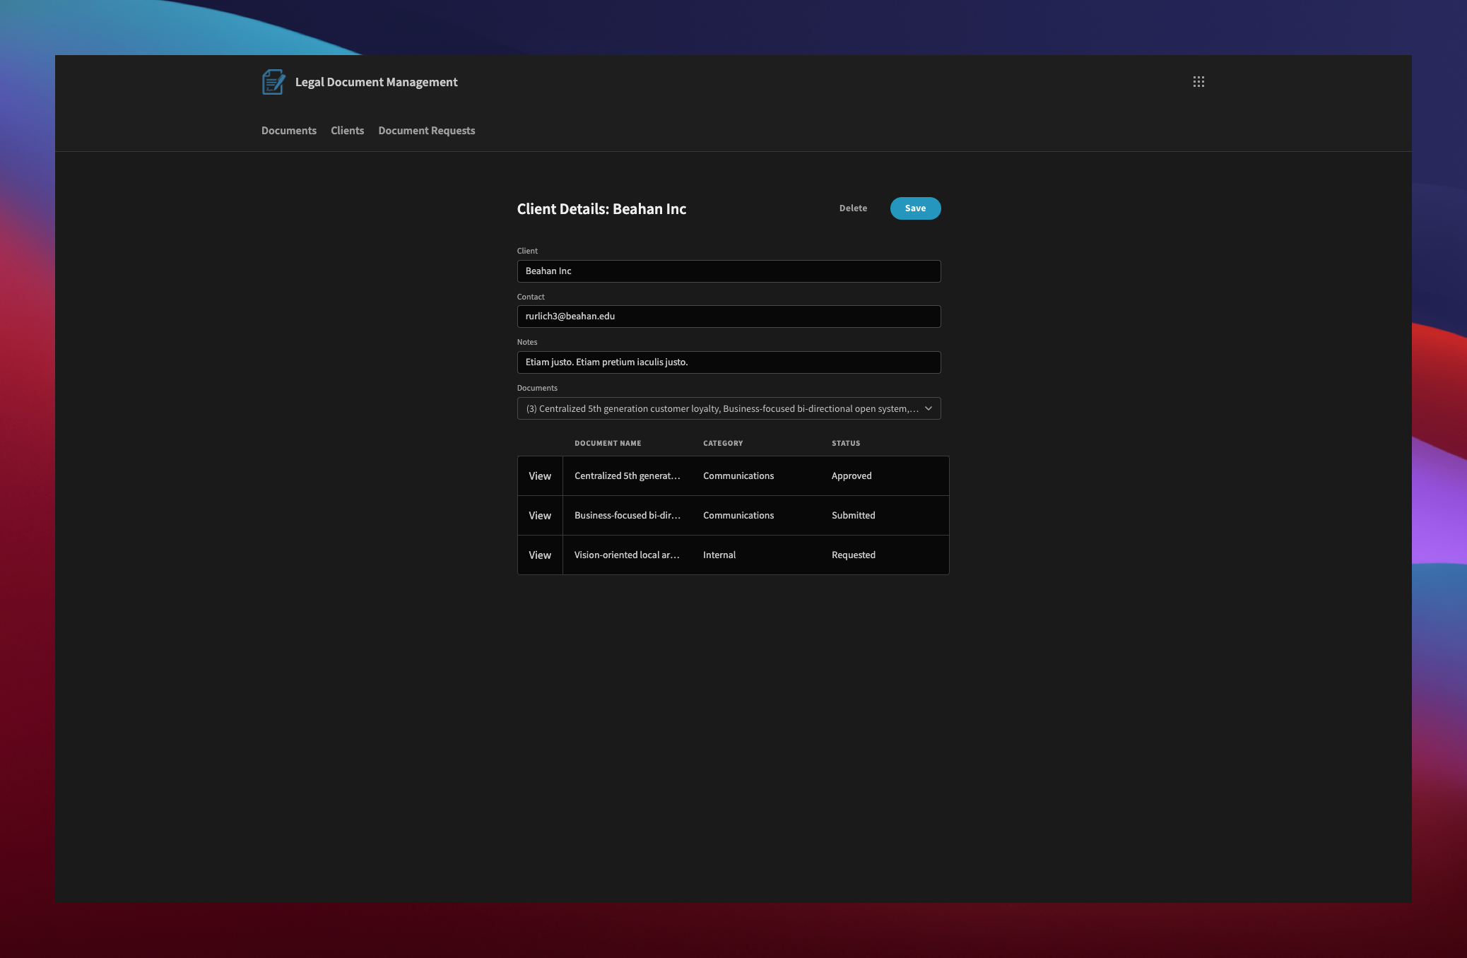Click the CATEGORY column header
Image resolution: width=1467 pixels, height=958 pixels.
[x=722, y=443]
